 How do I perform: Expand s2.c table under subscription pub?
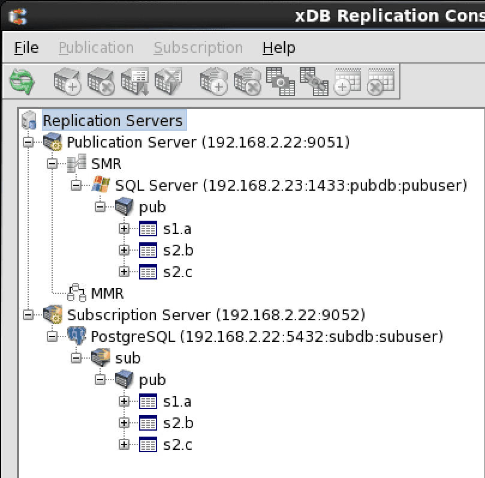point(124,444)
